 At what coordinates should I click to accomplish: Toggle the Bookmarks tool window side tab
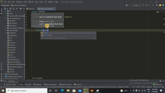tap(1, 77)
